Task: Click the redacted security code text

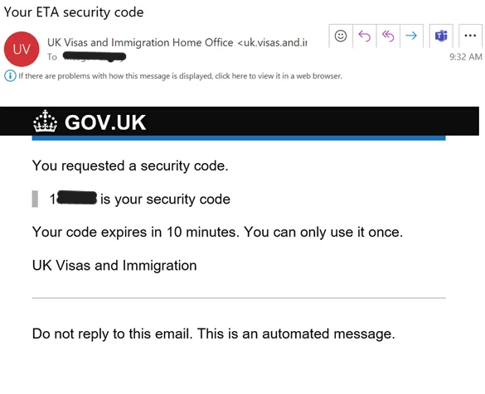Action: click(74, 199)
